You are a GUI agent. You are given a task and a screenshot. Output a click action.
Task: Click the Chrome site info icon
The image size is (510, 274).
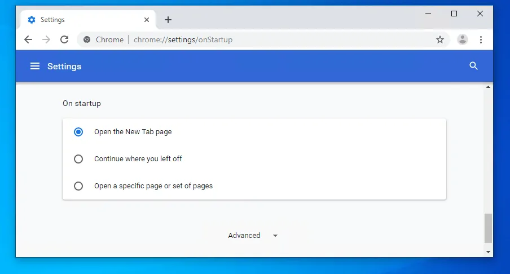click(x=87, y=39)
